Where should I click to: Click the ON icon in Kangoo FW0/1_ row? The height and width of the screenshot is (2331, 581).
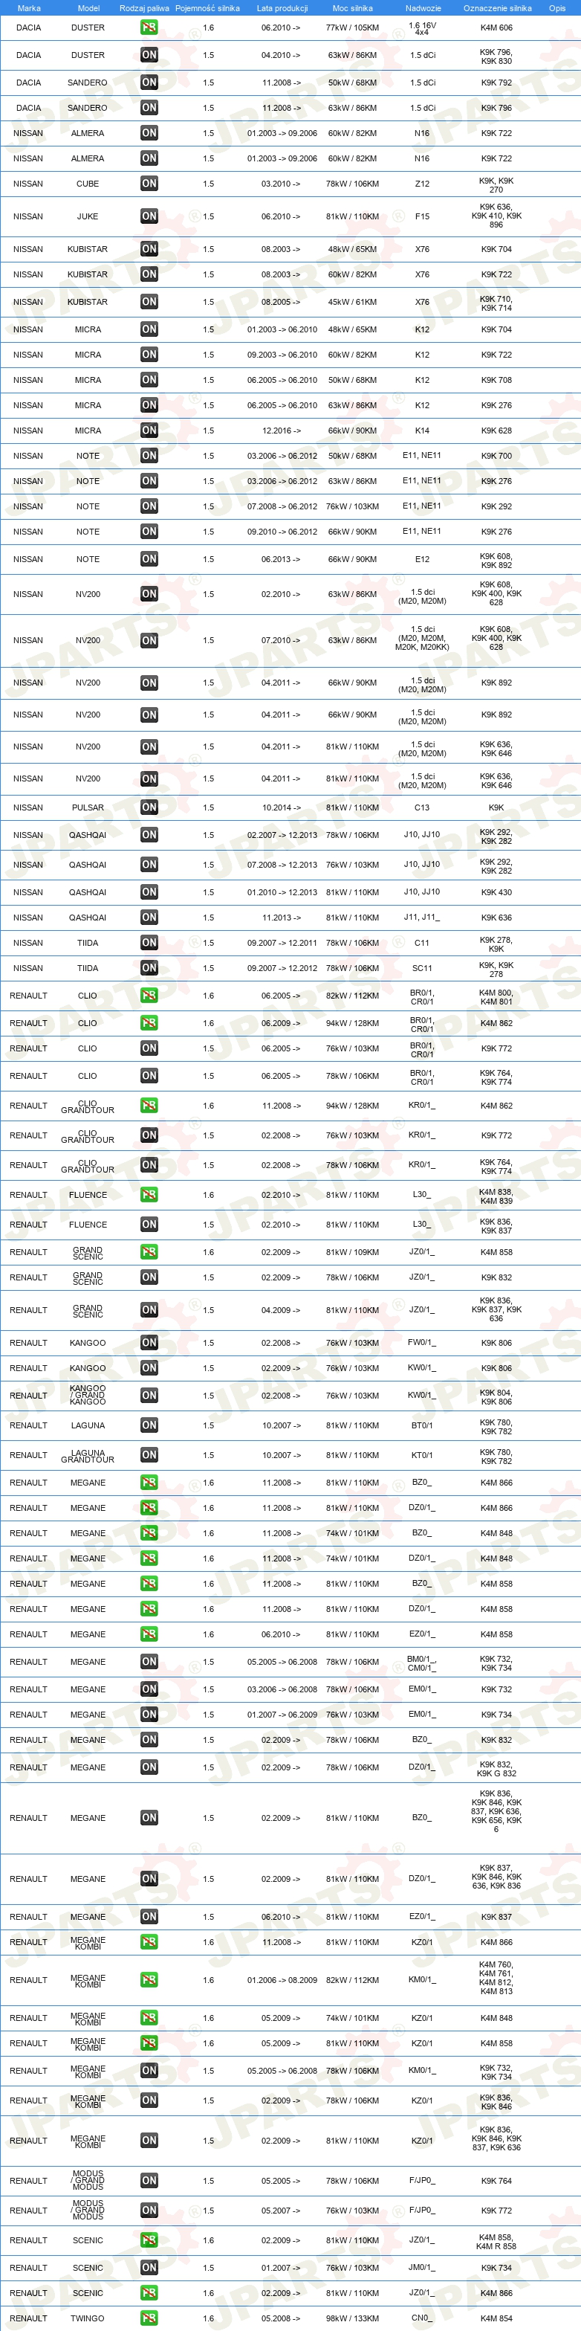(149, 1343)
